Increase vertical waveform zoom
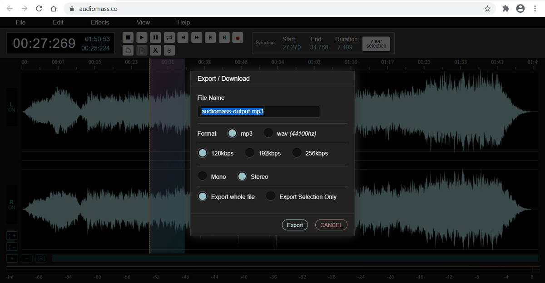Screen dimensions: 545x283 [x=12, y=236]
